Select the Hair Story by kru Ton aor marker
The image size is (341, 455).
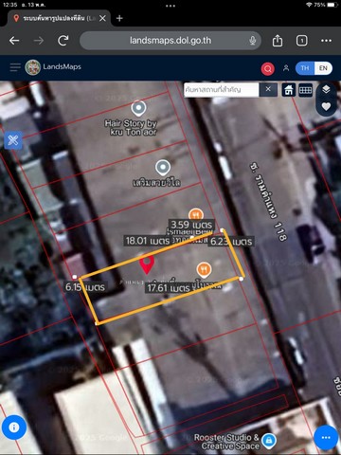pyautogui.click(x=138, y=108)
